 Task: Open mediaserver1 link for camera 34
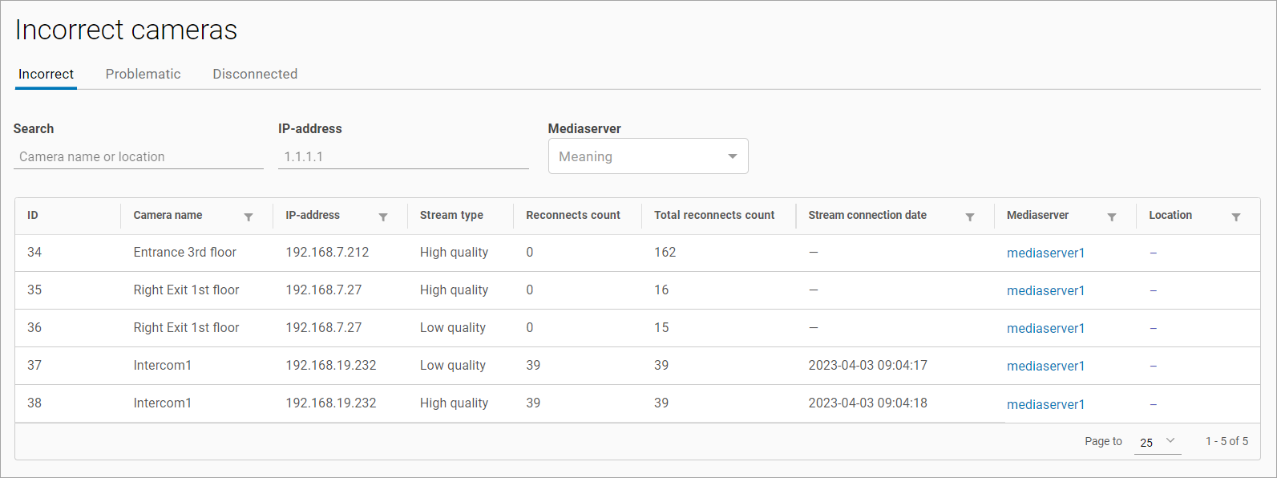pyautogui.click(x=1045, y=253)
